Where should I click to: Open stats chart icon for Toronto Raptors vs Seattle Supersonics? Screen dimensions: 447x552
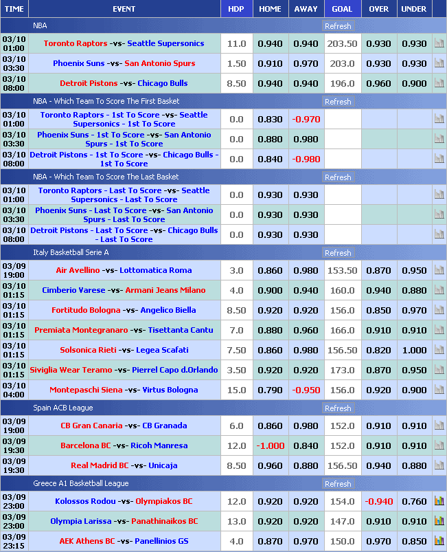pos(439,43)
